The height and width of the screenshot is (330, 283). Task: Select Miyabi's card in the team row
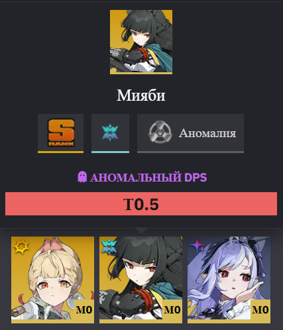pos(141,280)
